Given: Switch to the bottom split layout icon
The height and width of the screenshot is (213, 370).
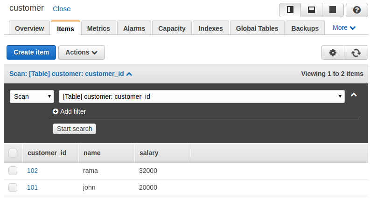Looking at the screenshot, I should coord(311,10).
